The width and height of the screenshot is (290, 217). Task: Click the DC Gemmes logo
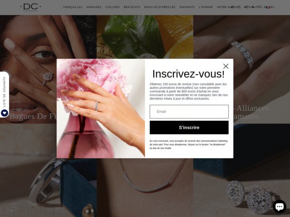click(x=30, y=7)
